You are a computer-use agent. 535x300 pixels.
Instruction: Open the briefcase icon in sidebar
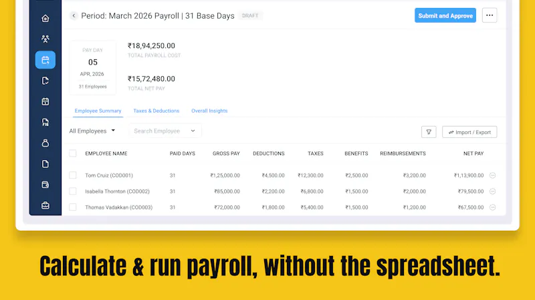[45, 205]
